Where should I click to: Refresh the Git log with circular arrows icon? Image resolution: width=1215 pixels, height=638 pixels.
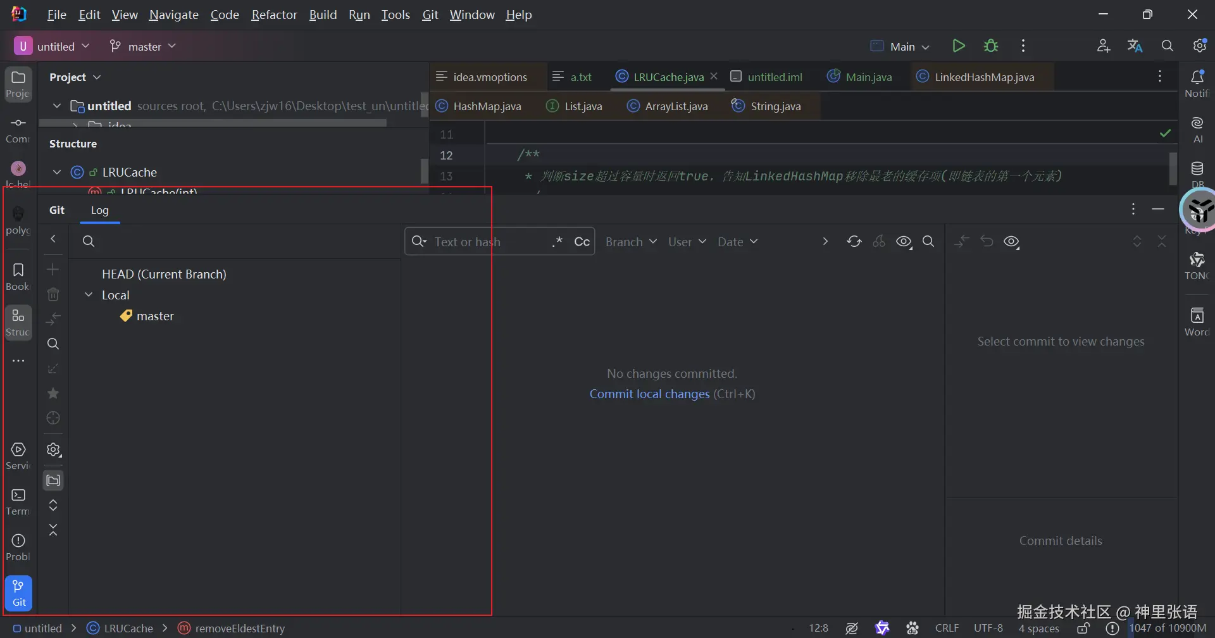[x=854, y=241]
